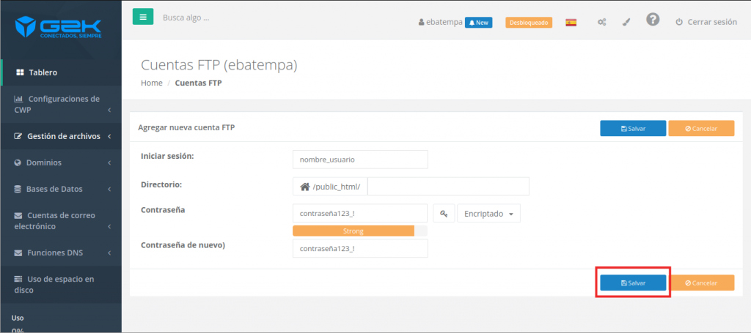Open Tablero in the sidebar

[43, 72]
